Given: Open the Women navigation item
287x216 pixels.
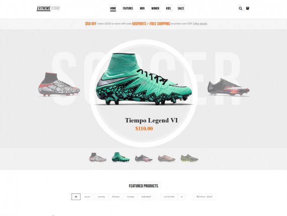Looking at the screenshot, I should pos(155,9).
